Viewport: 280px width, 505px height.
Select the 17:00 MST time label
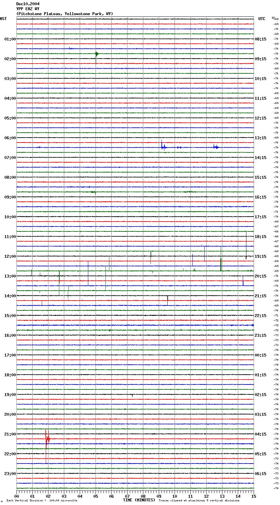tap(10, 355)
